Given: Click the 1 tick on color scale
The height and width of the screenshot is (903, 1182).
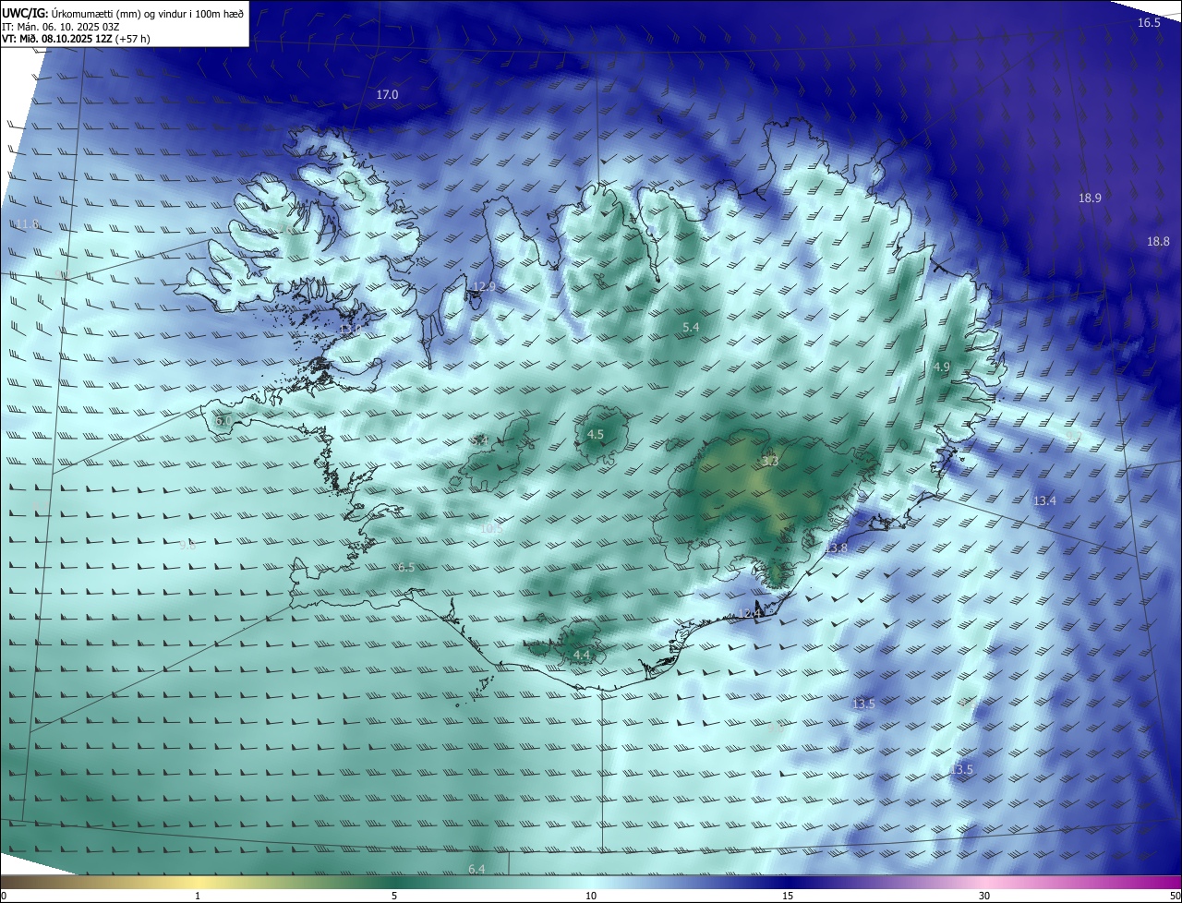Looking at the screenshot, I should click(198, 896).
